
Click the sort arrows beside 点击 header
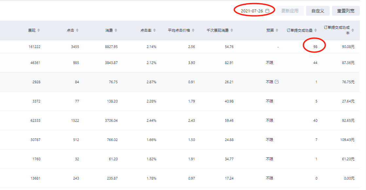click(x=77, y=30)
